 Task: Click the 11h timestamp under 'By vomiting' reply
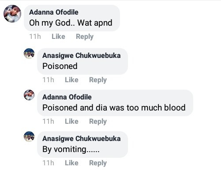tap(48, 163)
